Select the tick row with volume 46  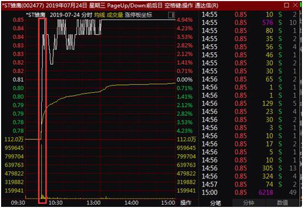[249, 55]
